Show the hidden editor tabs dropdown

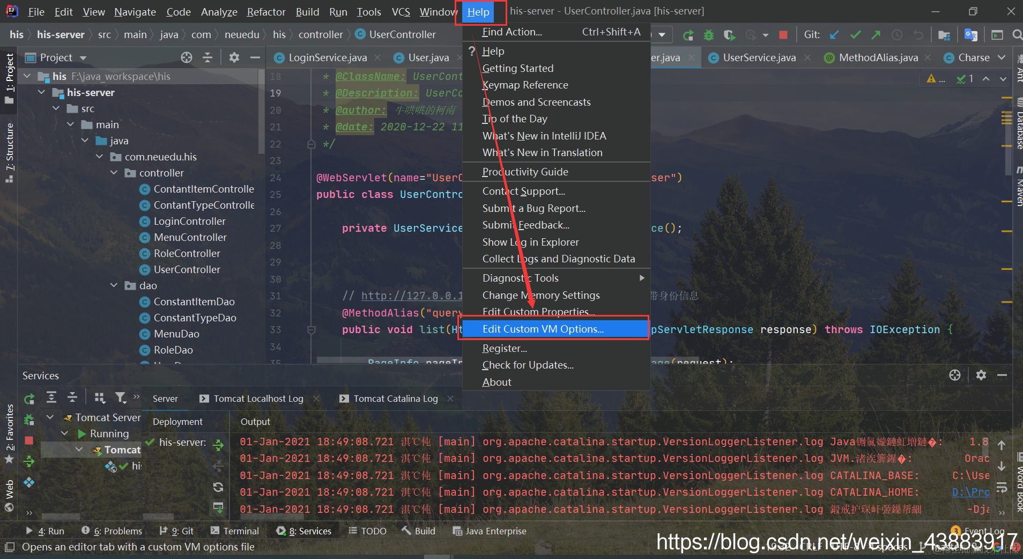click(x=1002, y=57)
